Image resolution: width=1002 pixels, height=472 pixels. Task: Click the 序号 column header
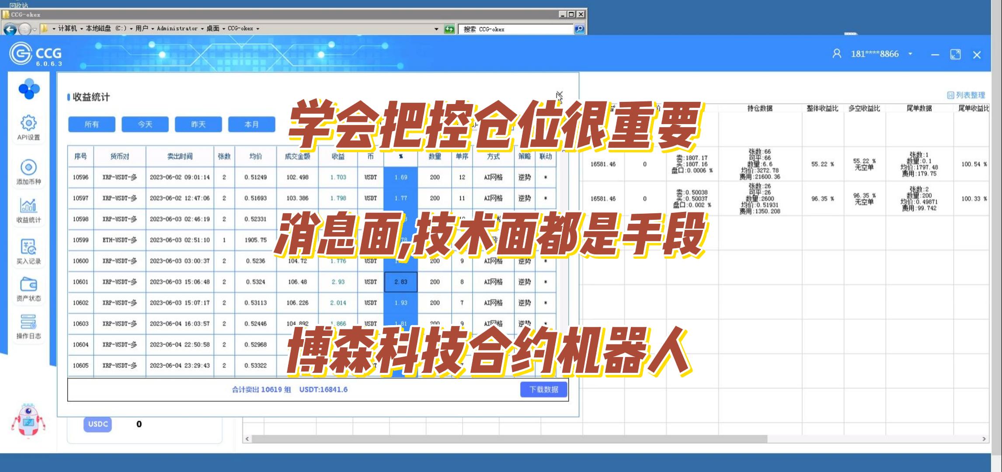pyautogui.click(x=80, y=156)
